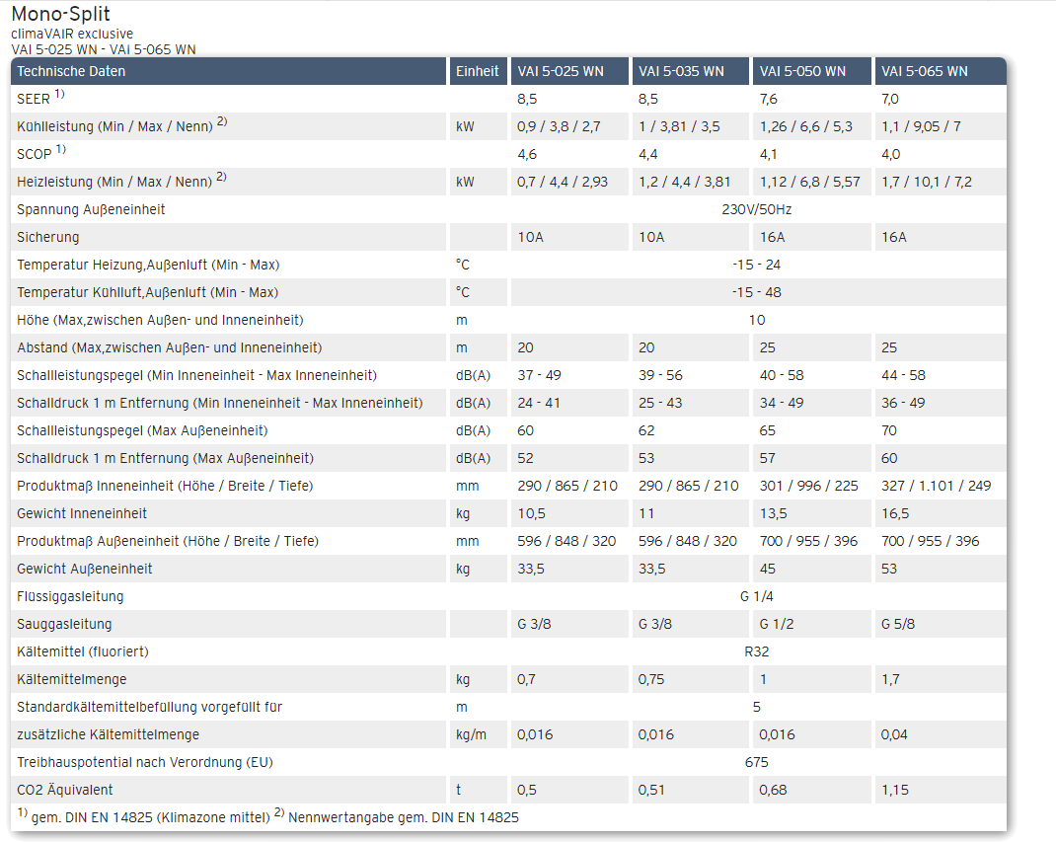Select the "Abstand (Max,zwischen Außen- und Inneneinheit)" label
Viewport: 1056px width, 842px height.
point(170,347)
